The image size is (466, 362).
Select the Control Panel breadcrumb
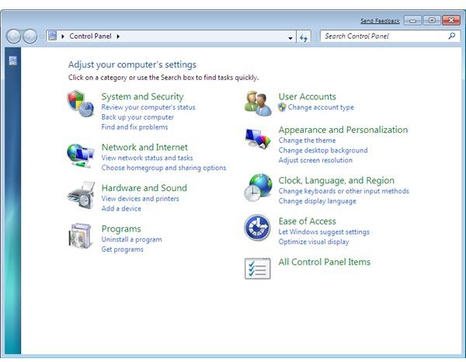point(90,37)
